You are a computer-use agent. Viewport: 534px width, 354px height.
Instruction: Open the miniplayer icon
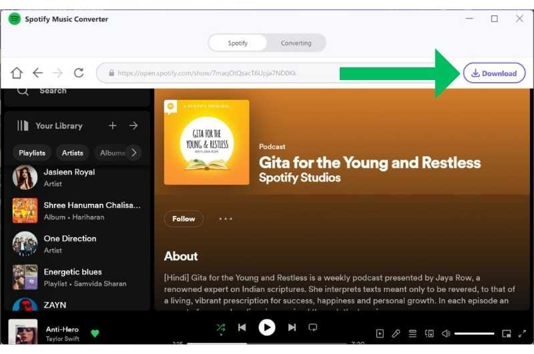point(507,333)
